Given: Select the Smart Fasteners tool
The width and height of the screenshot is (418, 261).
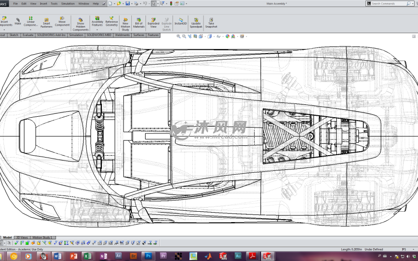Looking at the screenshot, I should [x=46, y=21].
